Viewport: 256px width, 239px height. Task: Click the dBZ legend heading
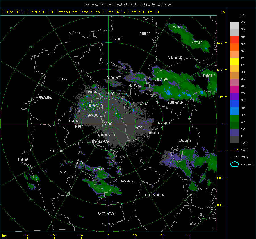click(x=241, y=15)
